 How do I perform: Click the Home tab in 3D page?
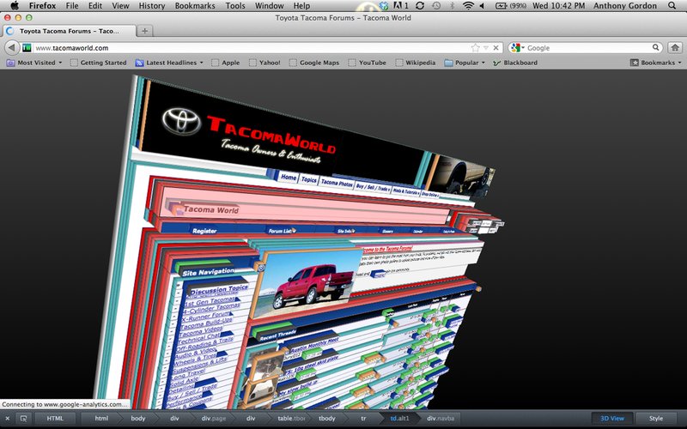[289, 177]
